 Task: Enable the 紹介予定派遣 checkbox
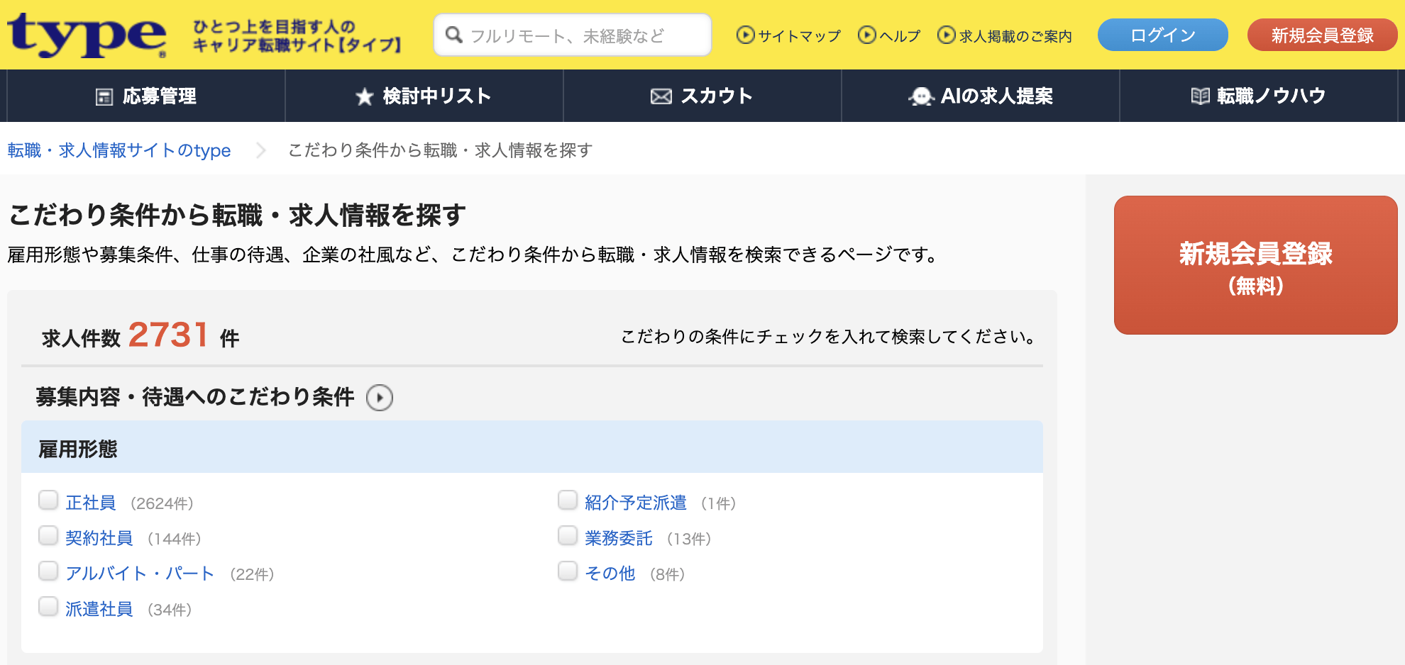[x=568, y=501]
